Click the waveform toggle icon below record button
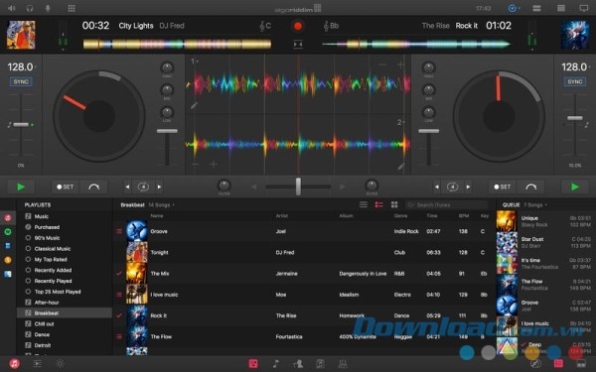 pos(298,45)
